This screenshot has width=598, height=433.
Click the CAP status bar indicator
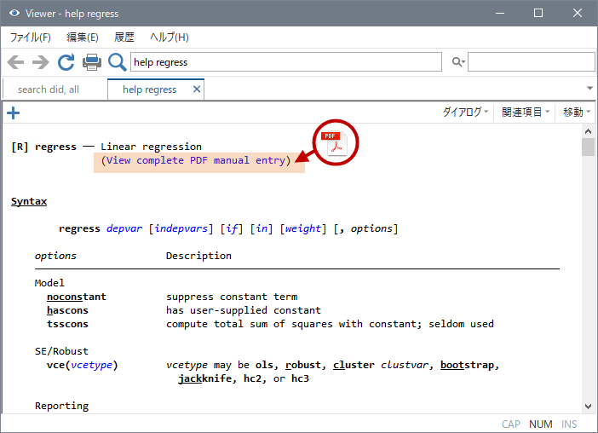click(510, 424)
